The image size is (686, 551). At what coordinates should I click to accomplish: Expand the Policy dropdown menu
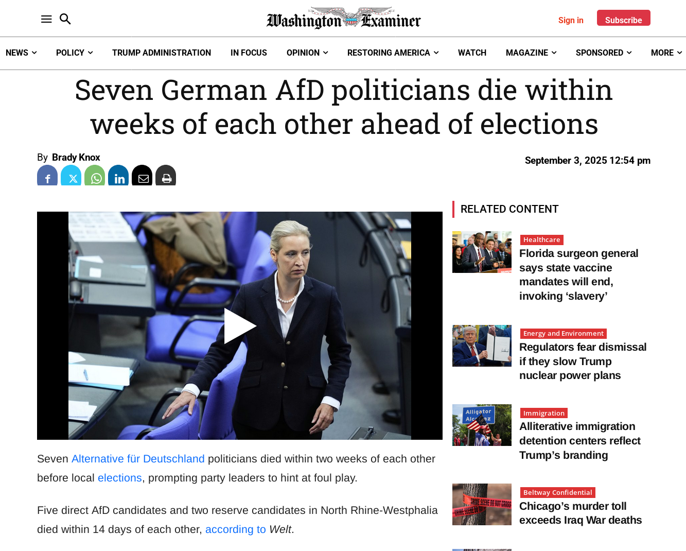click(x=74, y=53)
